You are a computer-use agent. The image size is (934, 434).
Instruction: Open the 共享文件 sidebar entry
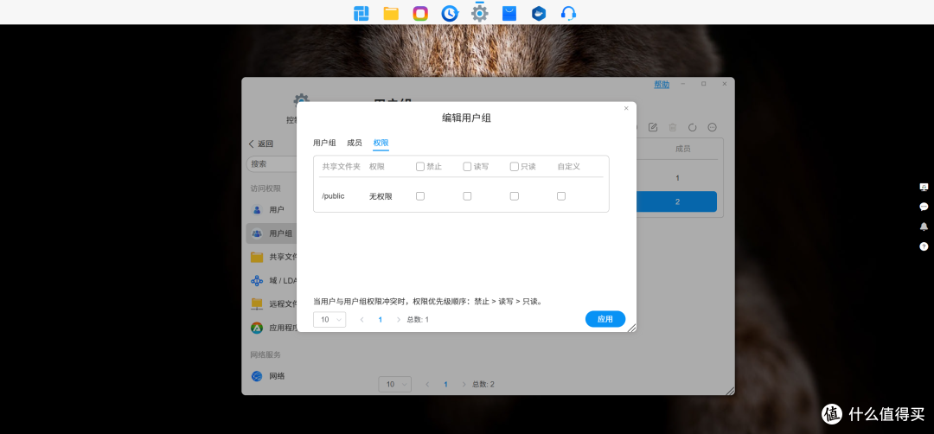pyautogui.click(x=272, y=257)
